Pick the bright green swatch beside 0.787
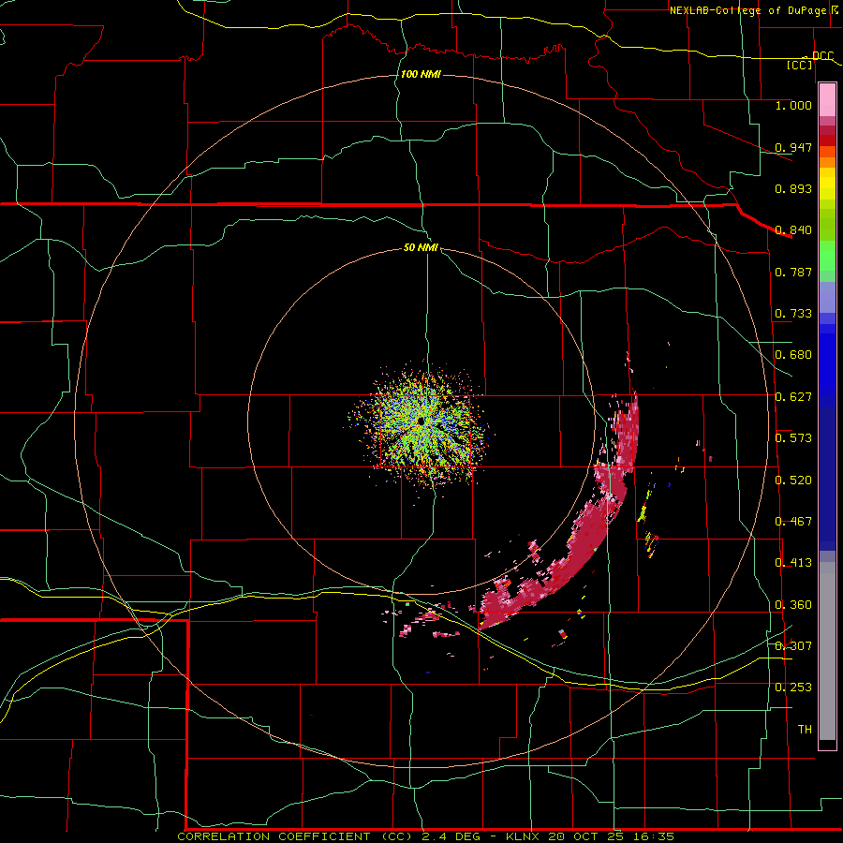This screenshot has width=843, height=843. coord(827,259)
